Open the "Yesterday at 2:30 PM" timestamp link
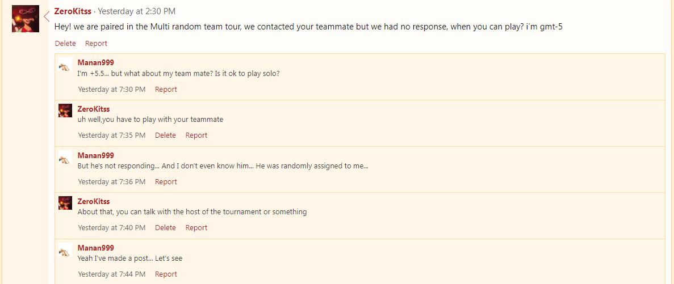 (x=137, y=11)
